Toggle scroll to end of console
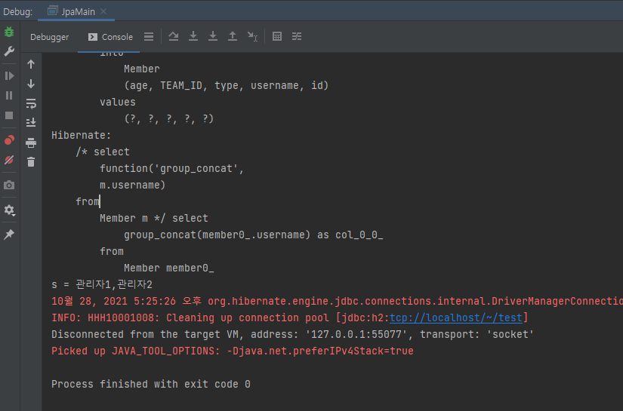Viewport: 623px width, 411px height. click(31, 122)
